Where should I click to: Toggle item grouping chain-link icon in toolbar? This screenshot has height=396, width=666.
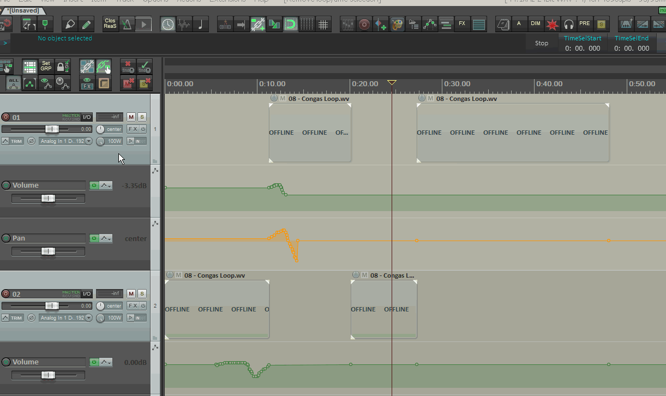(258, 24)
